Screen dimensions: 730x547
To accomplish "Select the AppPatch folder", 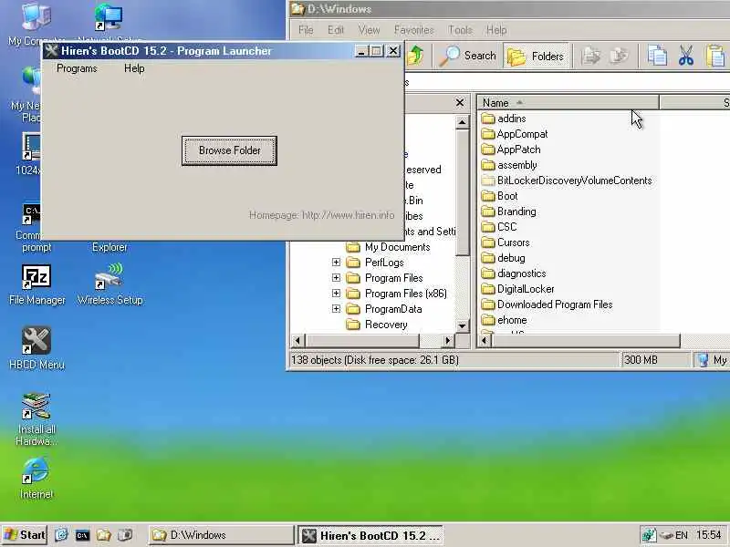I will (510, 150).
